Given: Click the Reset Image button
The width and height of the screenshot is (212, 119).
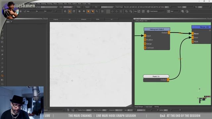Looking at the screenshot, I should tap(119, 7).
